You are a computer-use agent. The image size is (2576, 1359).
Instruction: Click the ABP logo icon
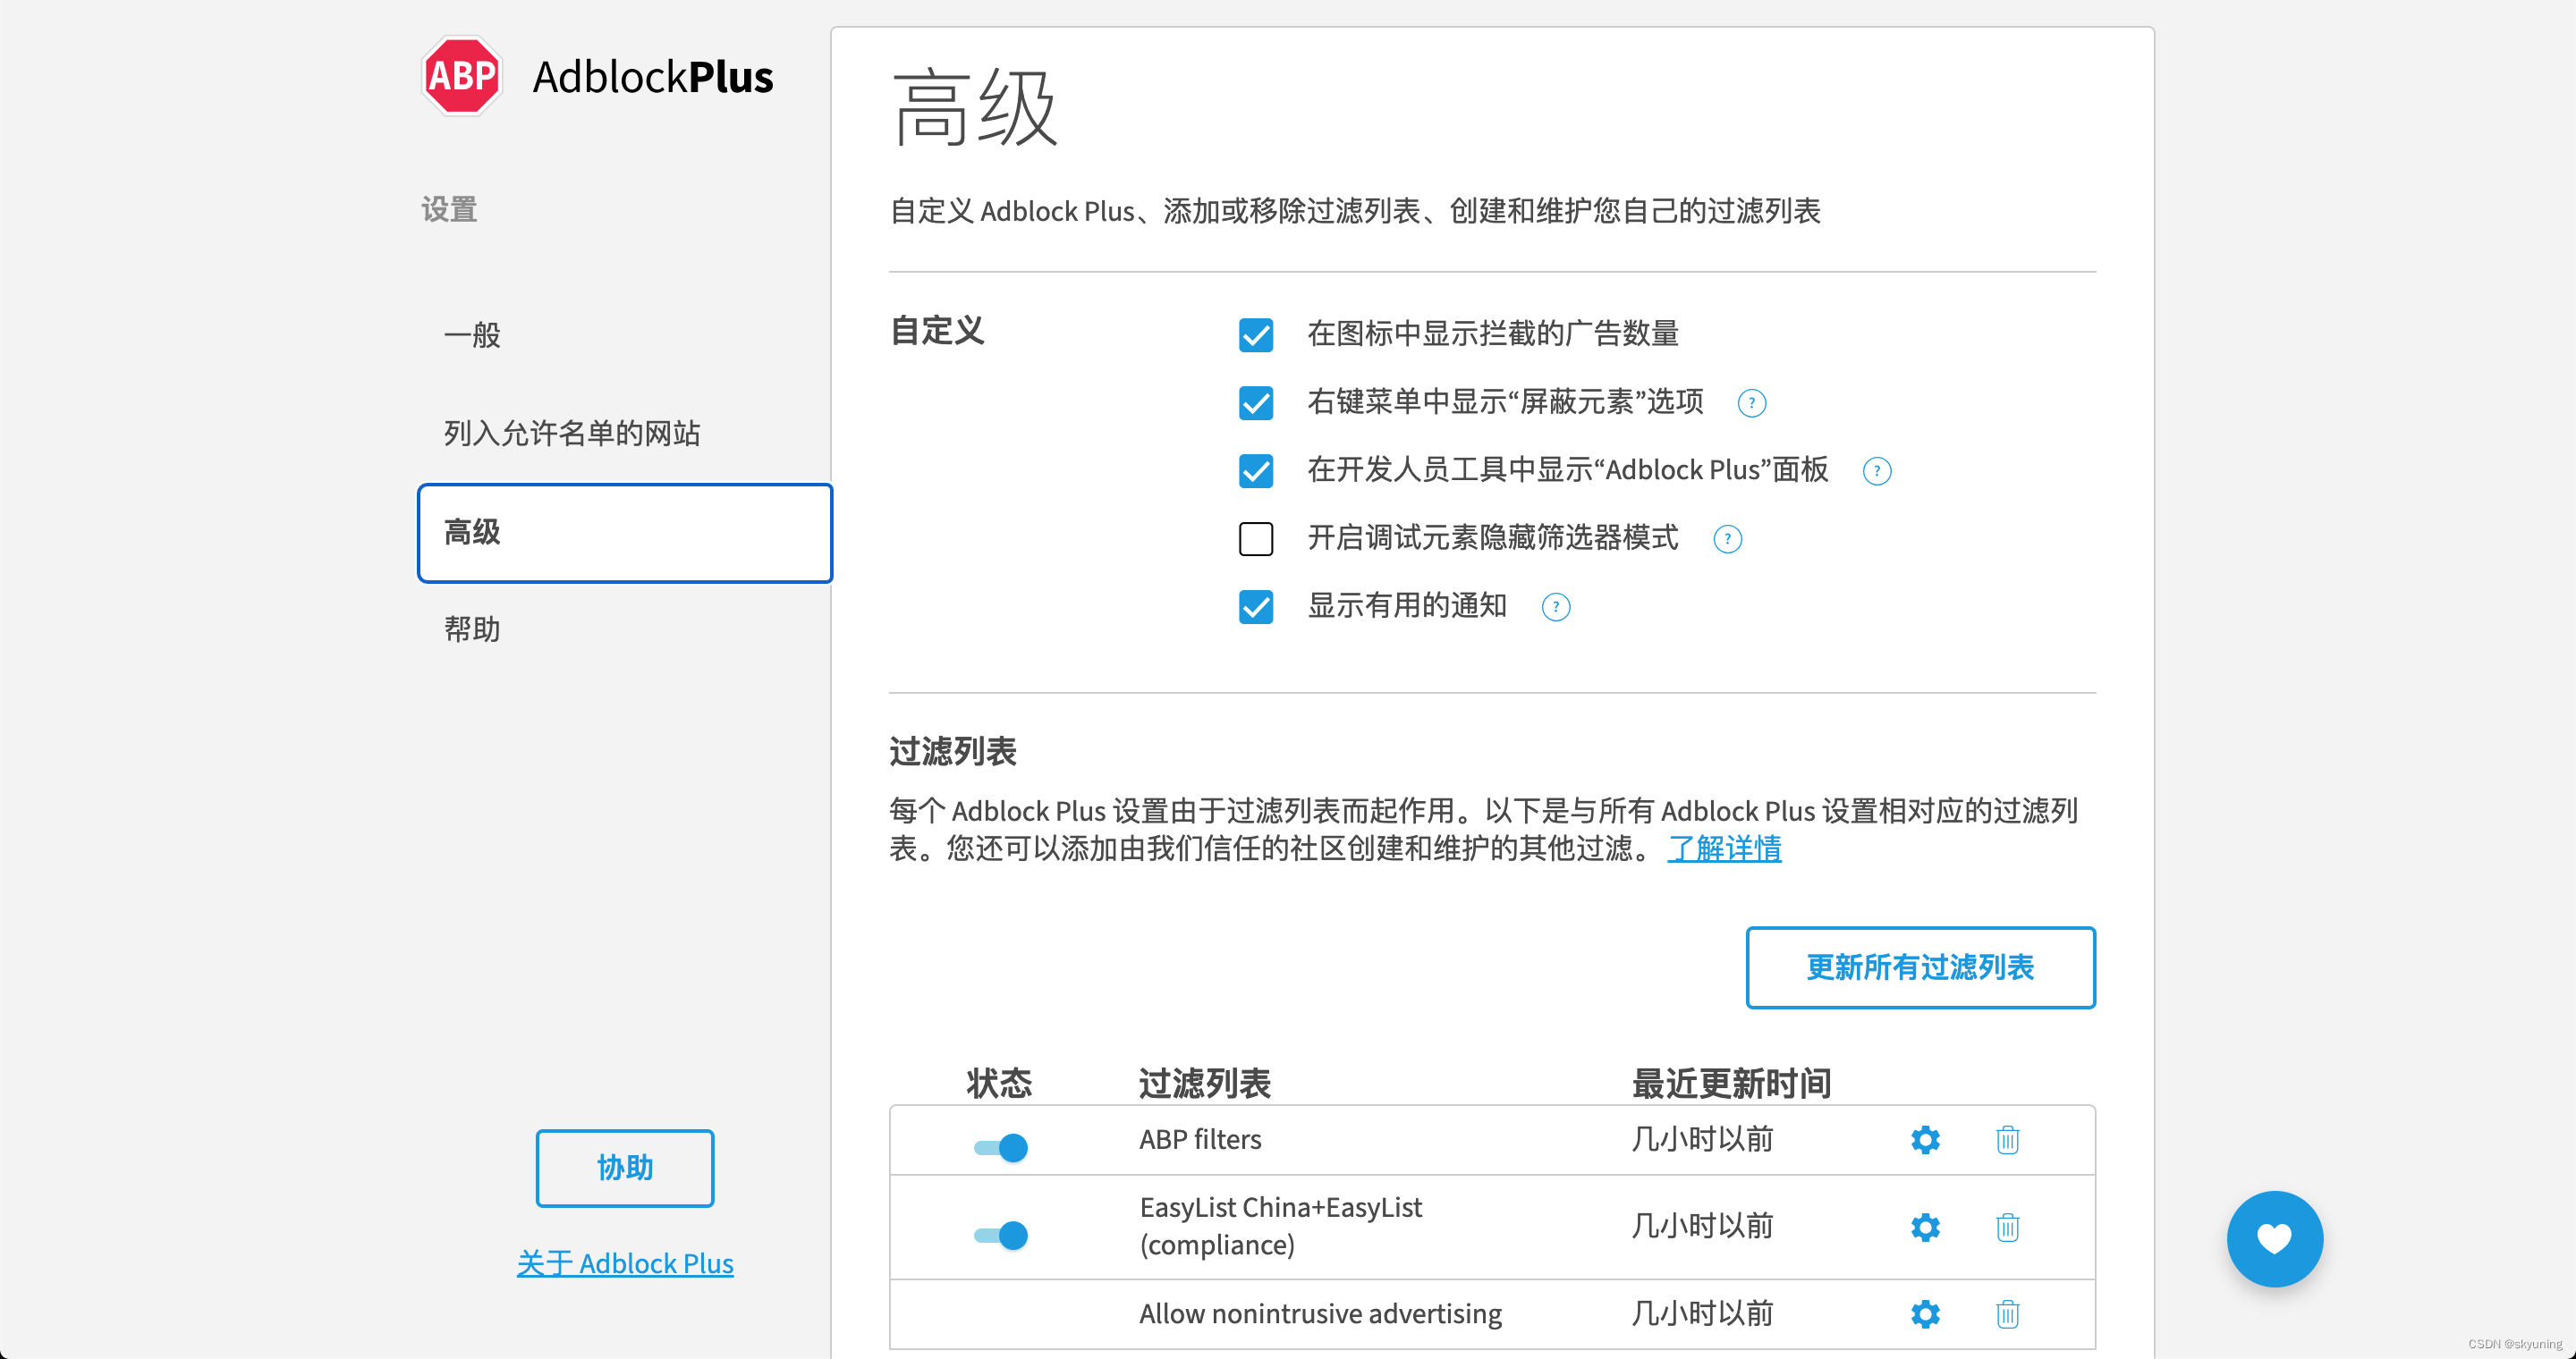(x=461, y=76)
